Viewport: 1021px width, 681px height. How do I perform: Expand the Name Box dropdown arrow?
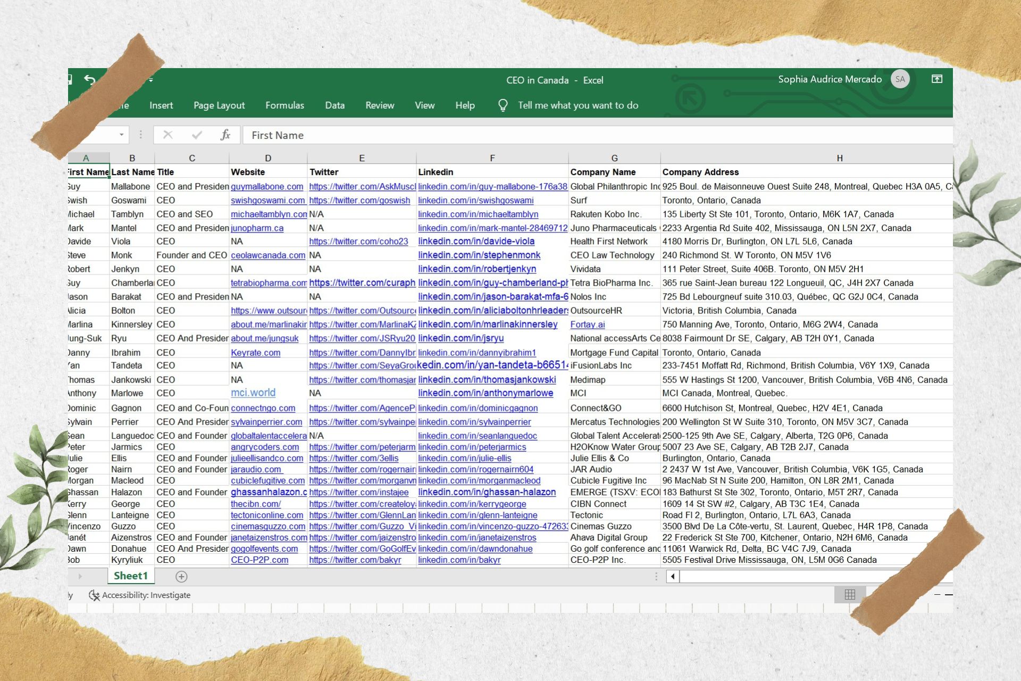pyautogui.click(x=122, y=135)
